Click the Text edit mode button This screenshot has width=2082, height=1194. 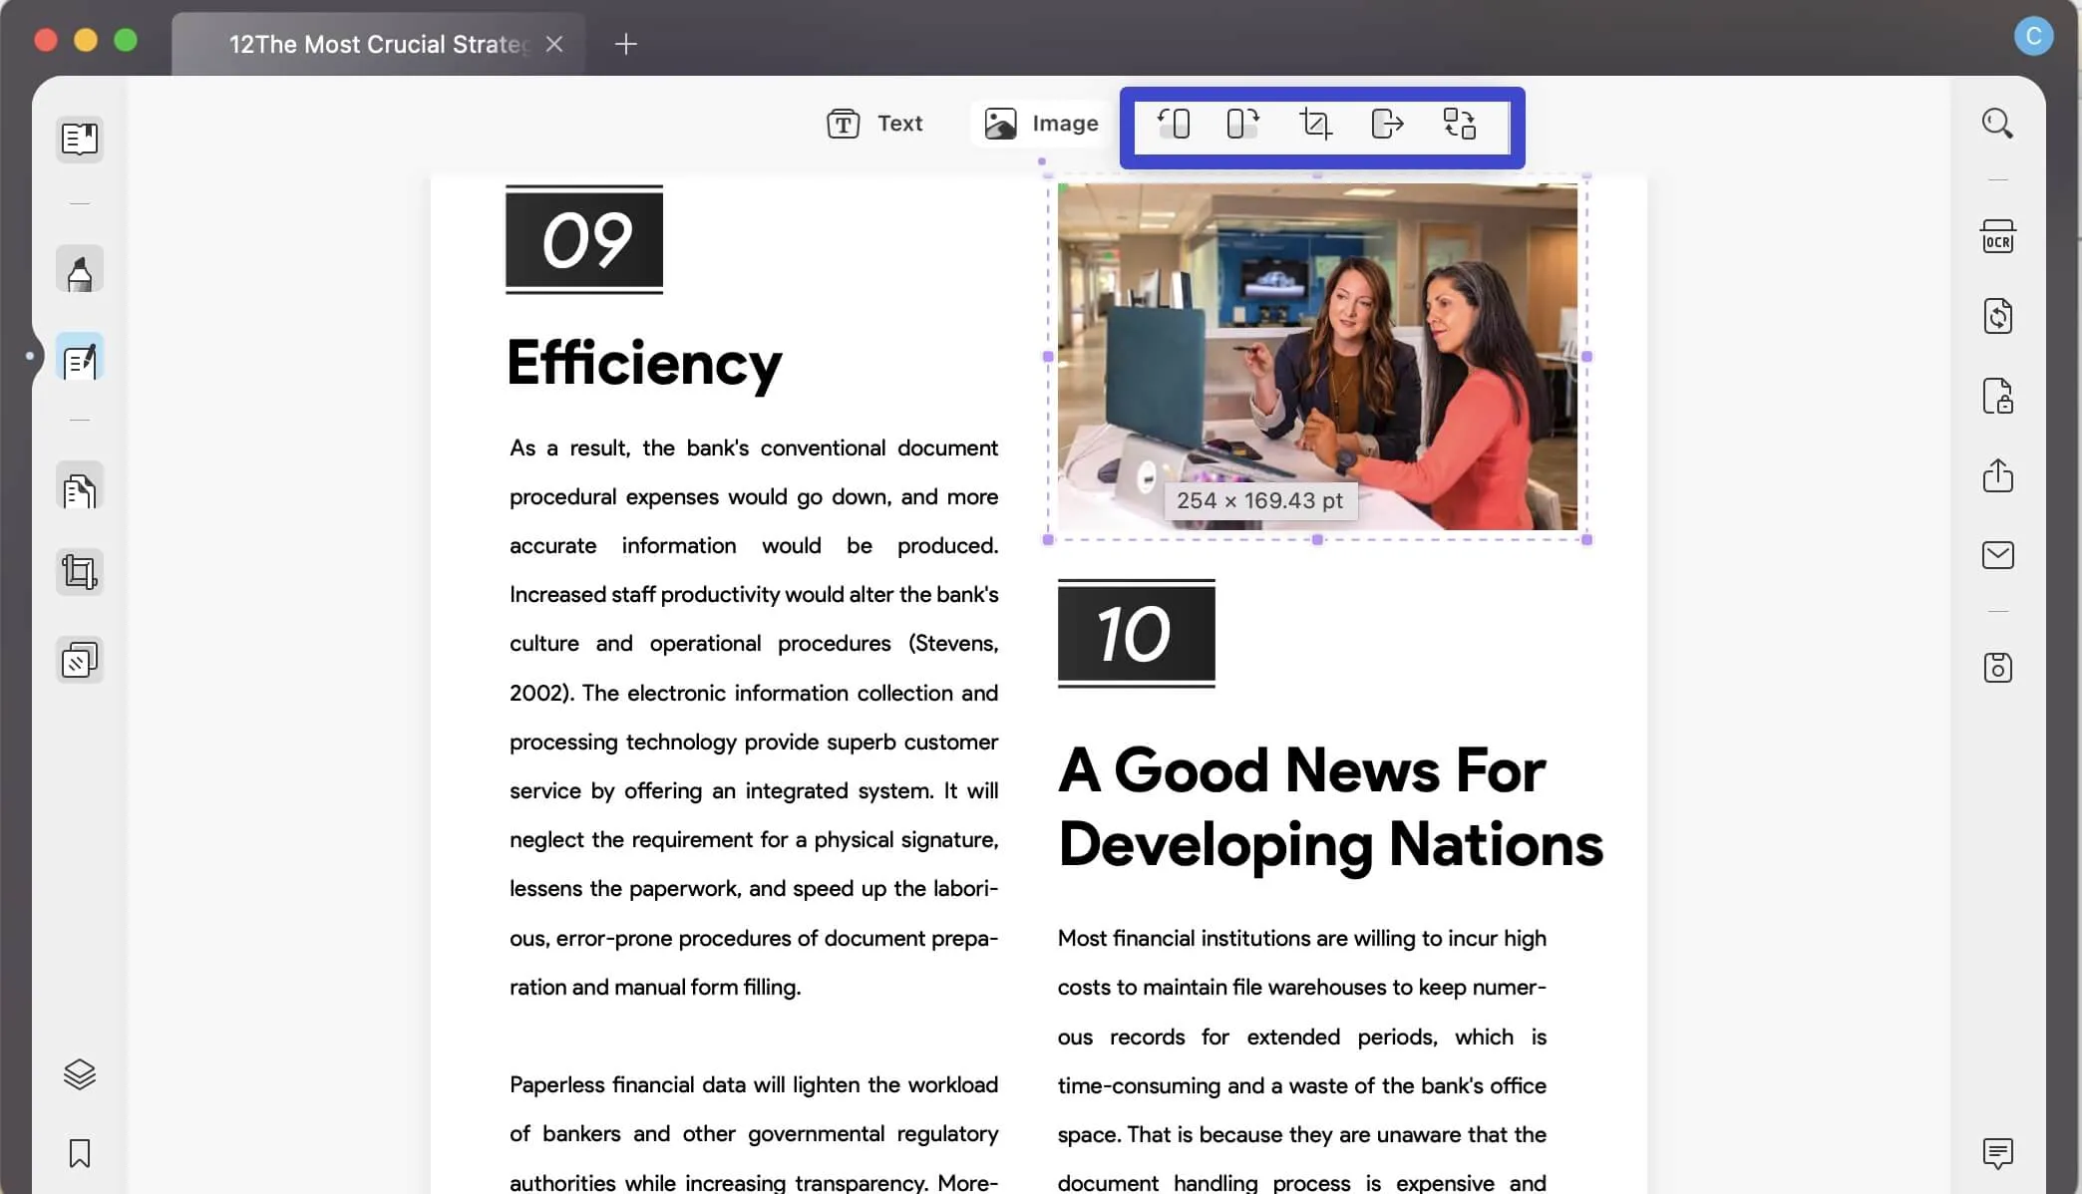[874, 124]
